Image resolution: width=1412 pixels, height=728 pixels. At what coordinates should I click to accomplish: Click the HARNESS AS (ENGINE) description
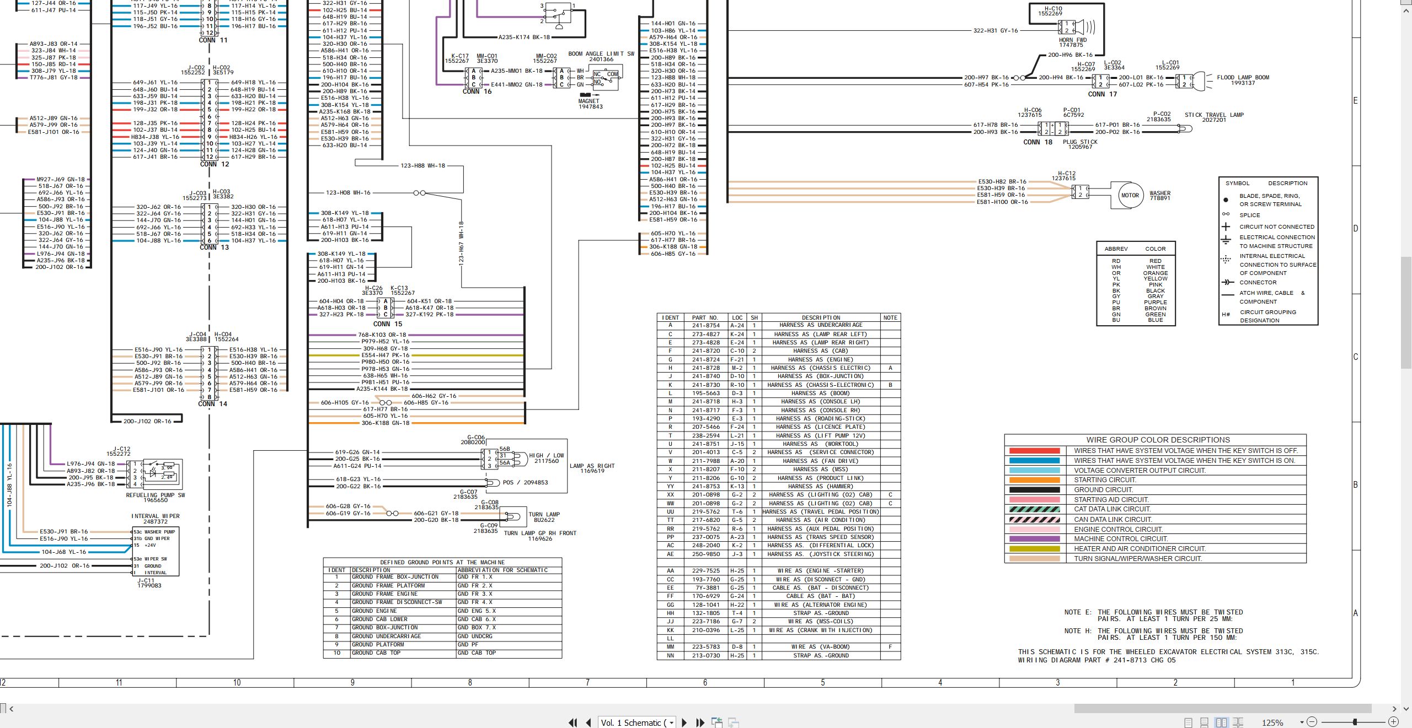click(820, 359)
